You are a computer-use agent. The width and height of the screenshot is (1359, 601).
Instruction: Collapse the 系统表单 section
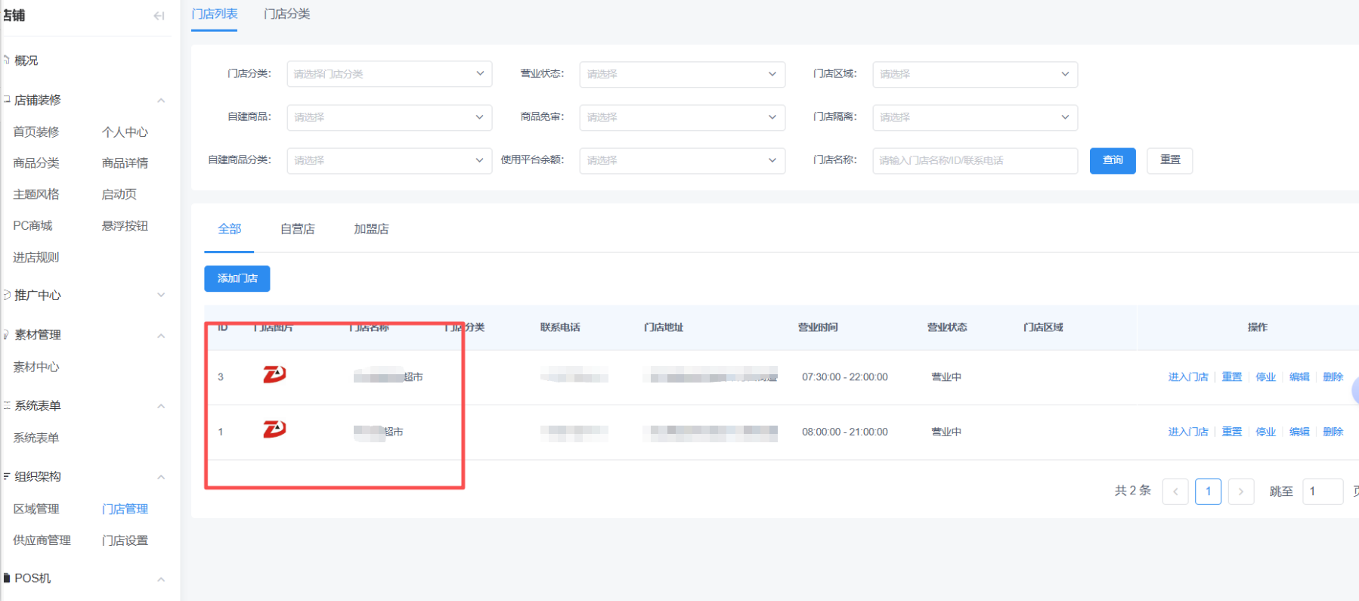tap(161, 407)
